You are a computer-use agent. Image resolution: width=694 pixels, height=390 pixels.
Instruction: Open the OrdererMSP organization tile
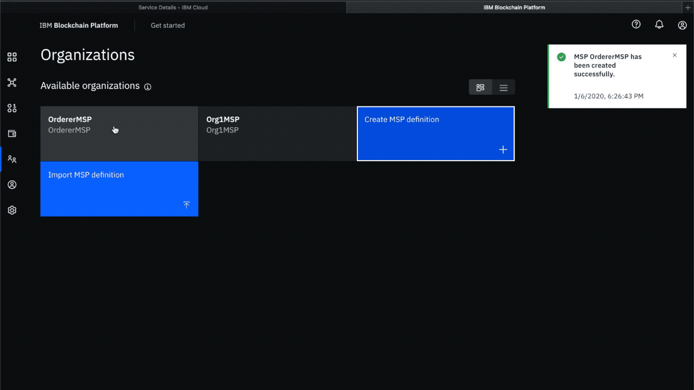tap(119, 133)
